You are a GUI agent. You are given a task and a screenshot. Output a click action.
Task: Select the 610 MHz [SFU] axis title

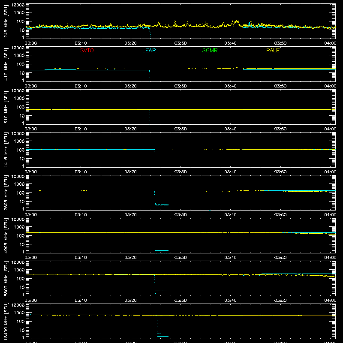[x=6, y=107]
